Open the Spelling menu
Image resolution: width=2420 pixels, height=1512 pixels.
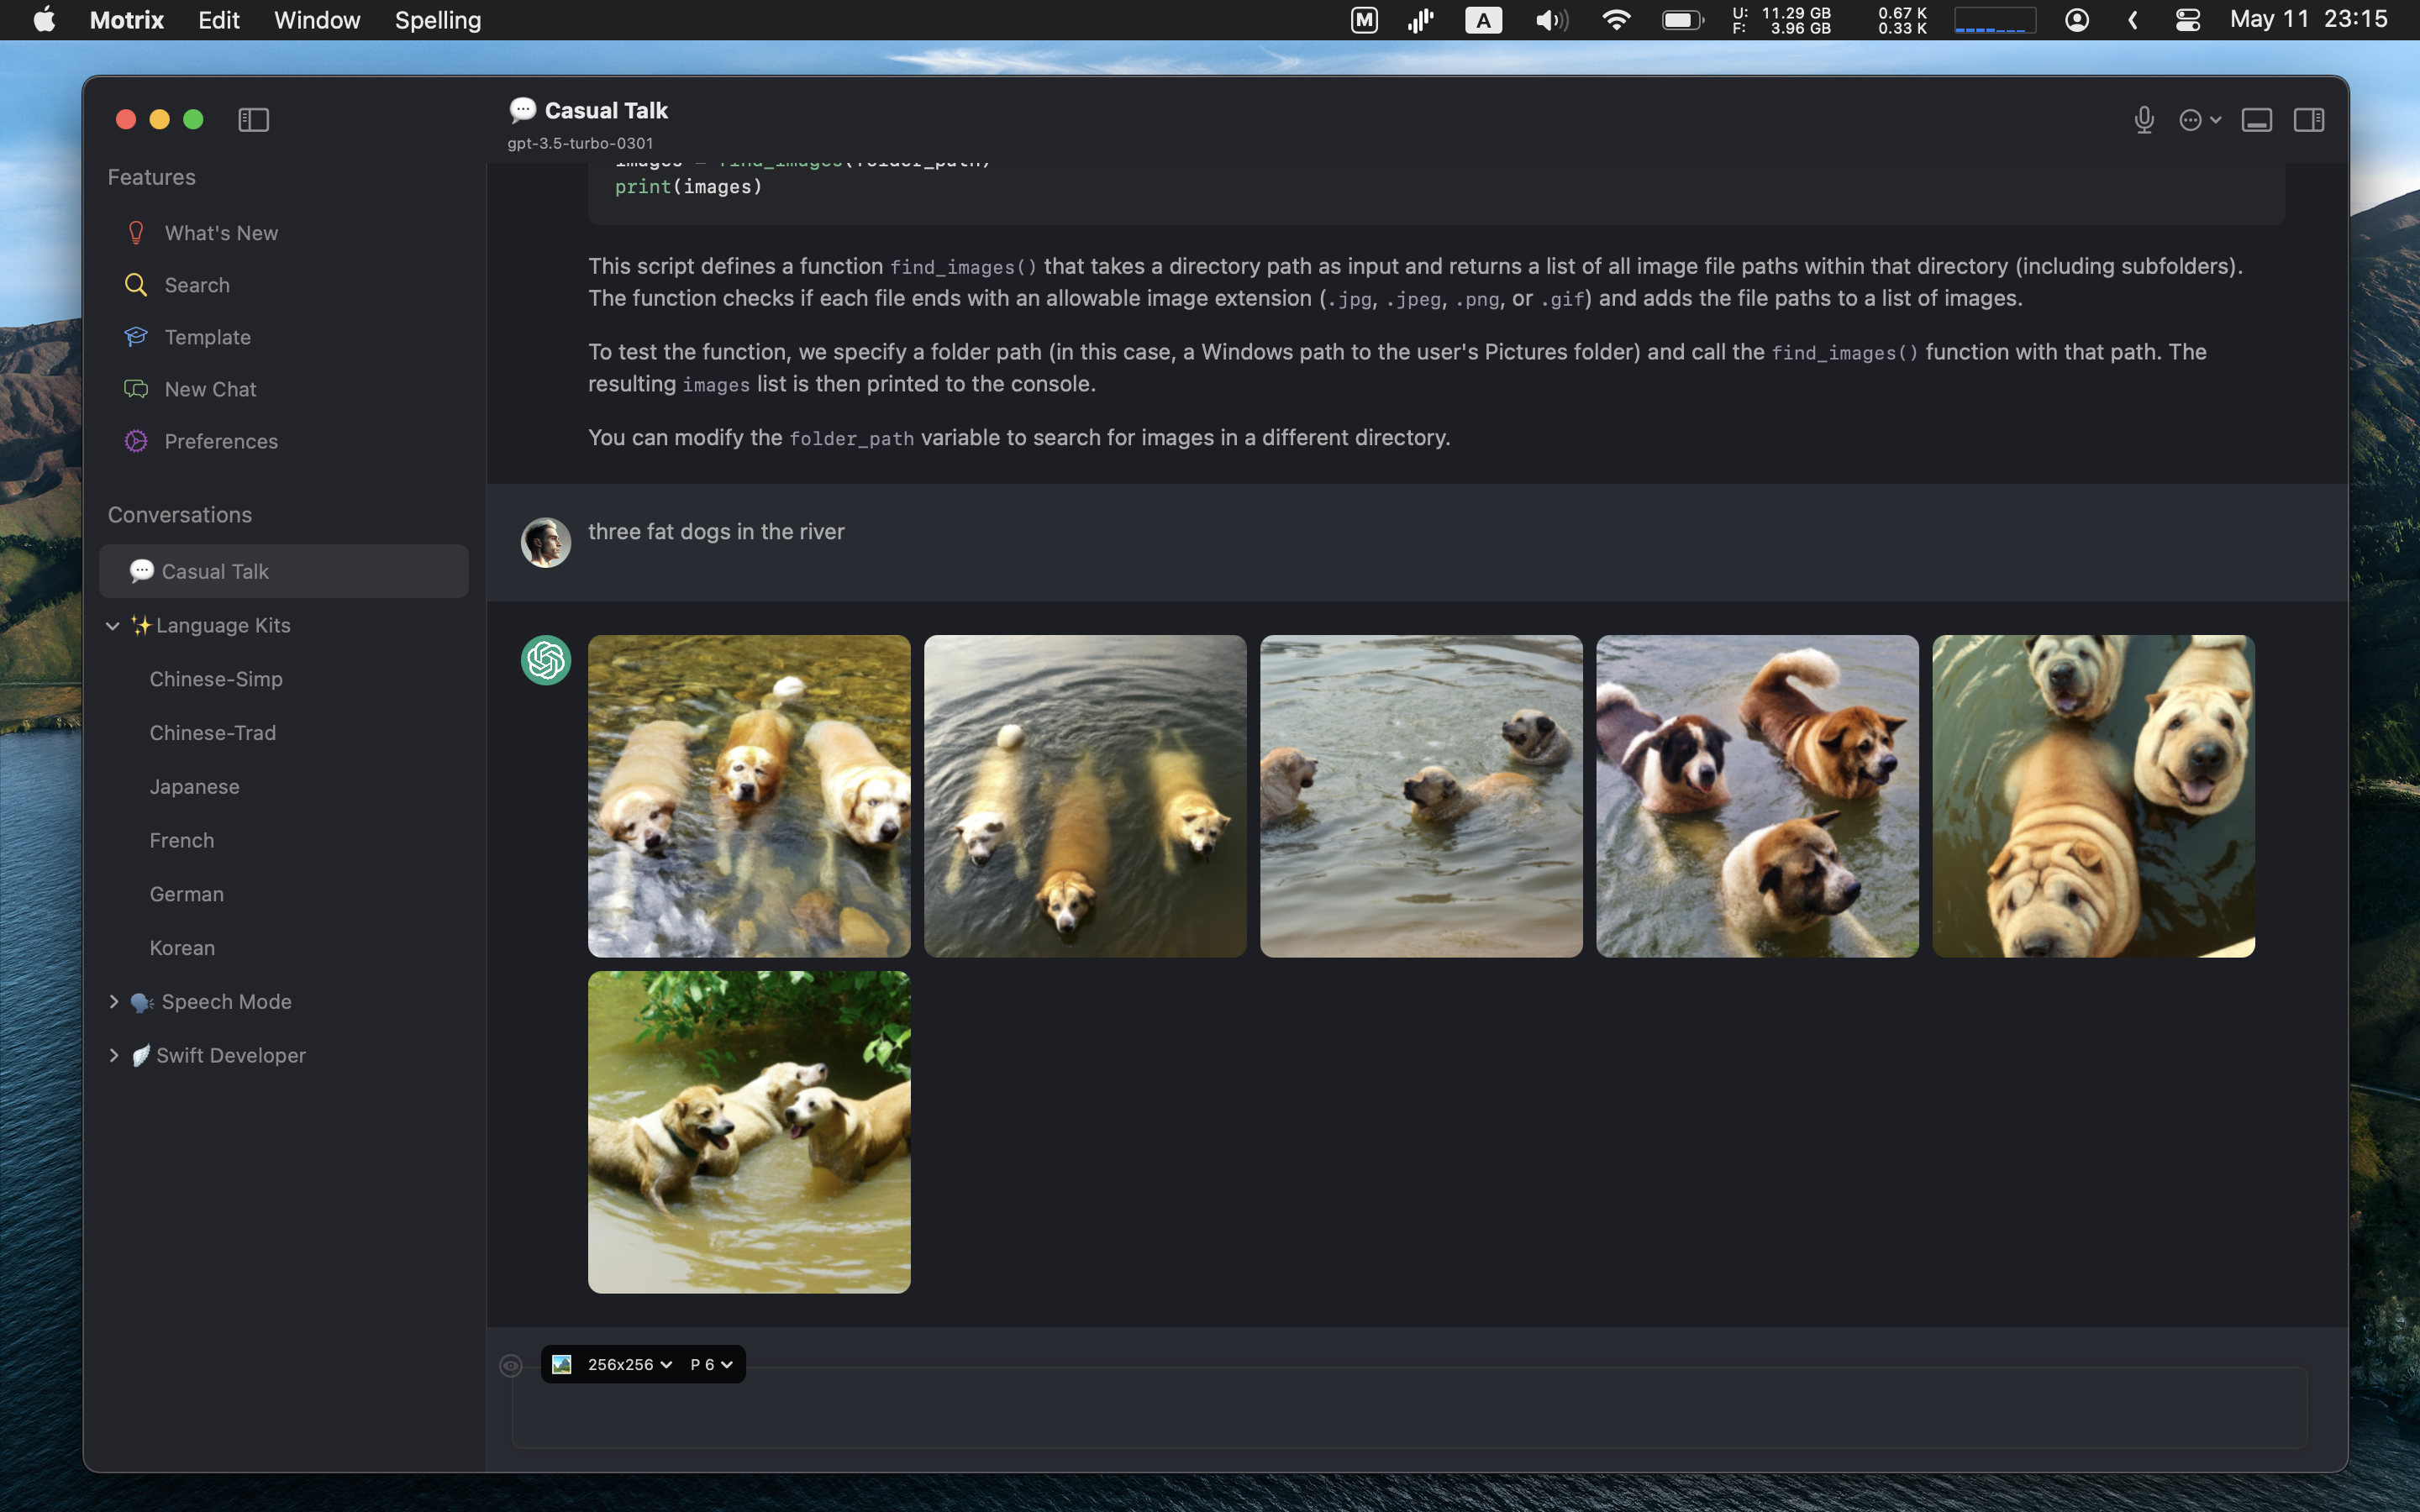coord(437,20)
